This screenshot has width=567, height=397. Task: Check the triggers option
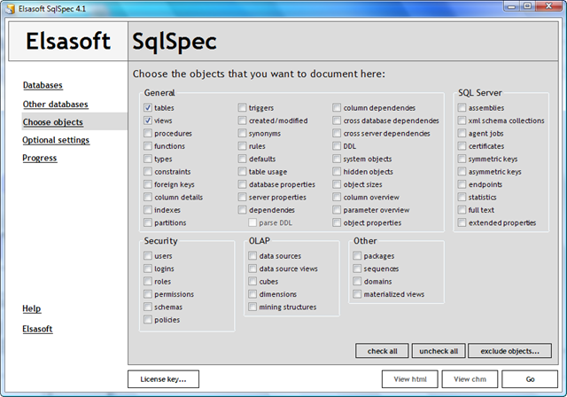tap(242, 107)
